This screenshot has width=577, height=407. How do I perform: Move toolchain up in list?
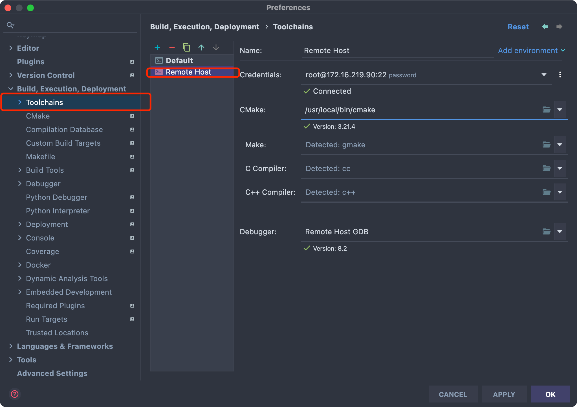201,47
